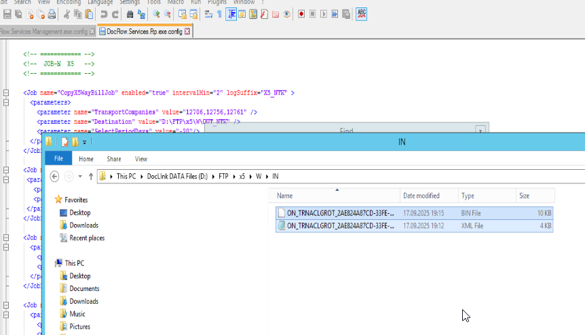Toggle the Show All Characters pilcrow icon

pos(219,14)
